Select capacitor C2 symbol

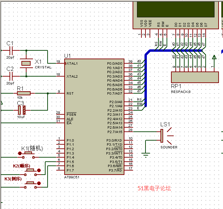pos(11,76)
